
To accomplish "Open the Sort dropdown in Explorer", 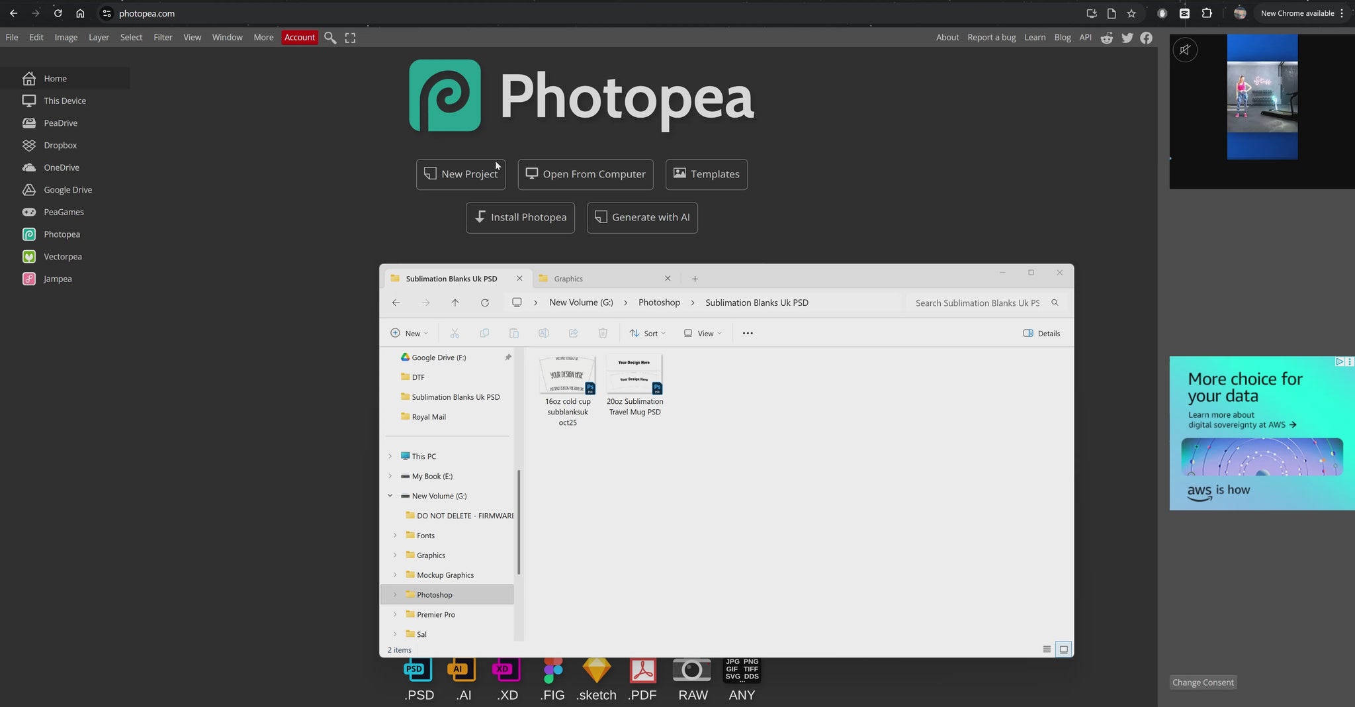I will point(647,334).
